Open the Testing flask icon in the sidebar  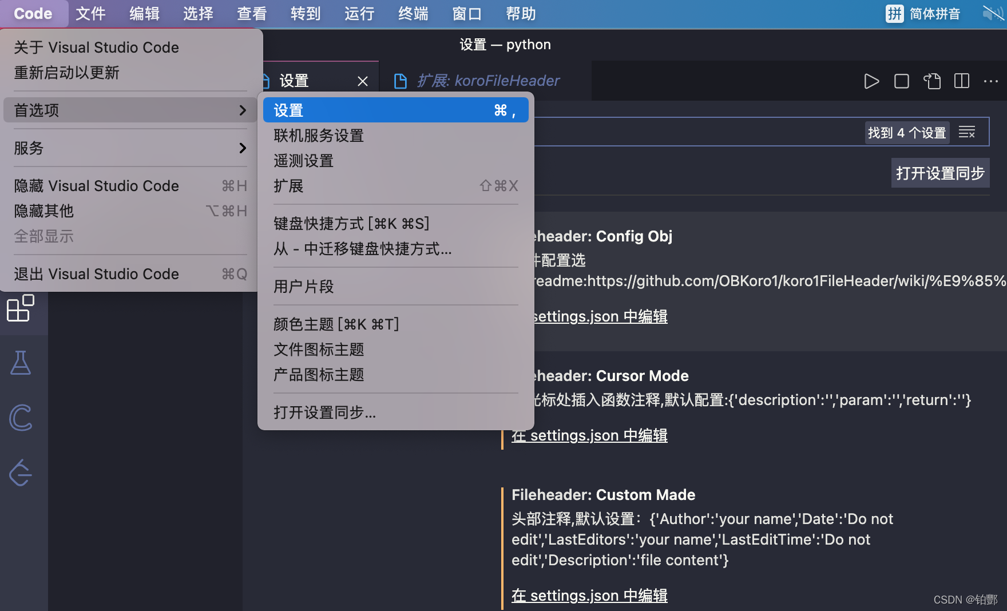pyautogui.click(x=21, y=363)
